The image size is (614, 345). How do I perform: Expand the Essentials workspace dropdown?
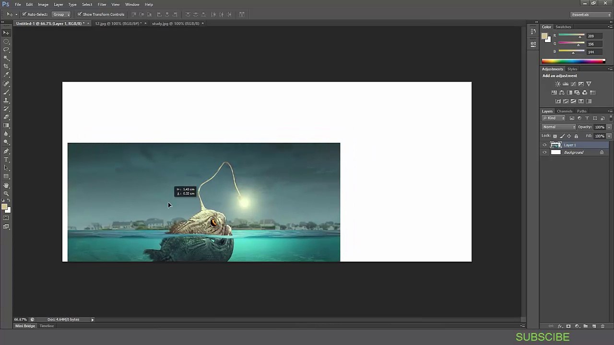click(591, 14)
